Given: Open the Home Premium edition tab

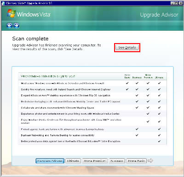Looking at the screenshot, I should [x=95, y=161].
